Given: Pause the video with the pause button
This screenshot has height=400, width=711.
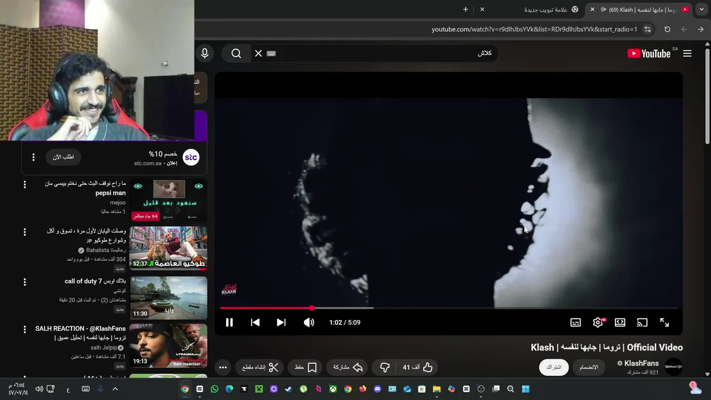Looking at the screenshot, I should [229, 322].
